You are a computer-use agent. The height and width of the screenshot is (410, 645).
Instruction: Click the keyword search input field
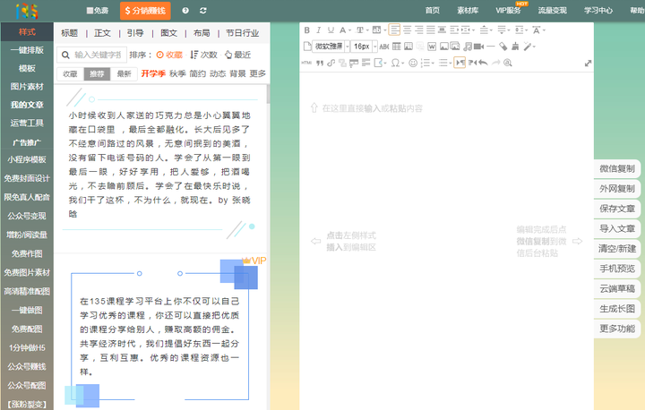98,55
